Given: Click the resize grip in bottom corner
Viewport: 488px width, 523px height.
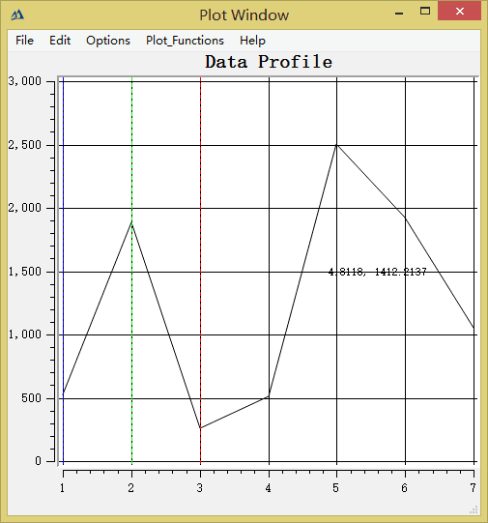Looking at the screenshot, I should [474, 509].
